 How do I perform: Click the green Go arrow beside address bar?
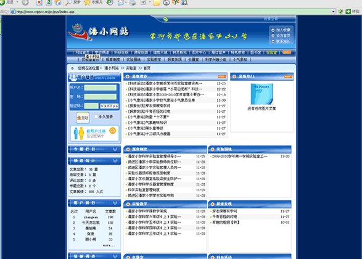pyautogui.click(x=348, y=11)
